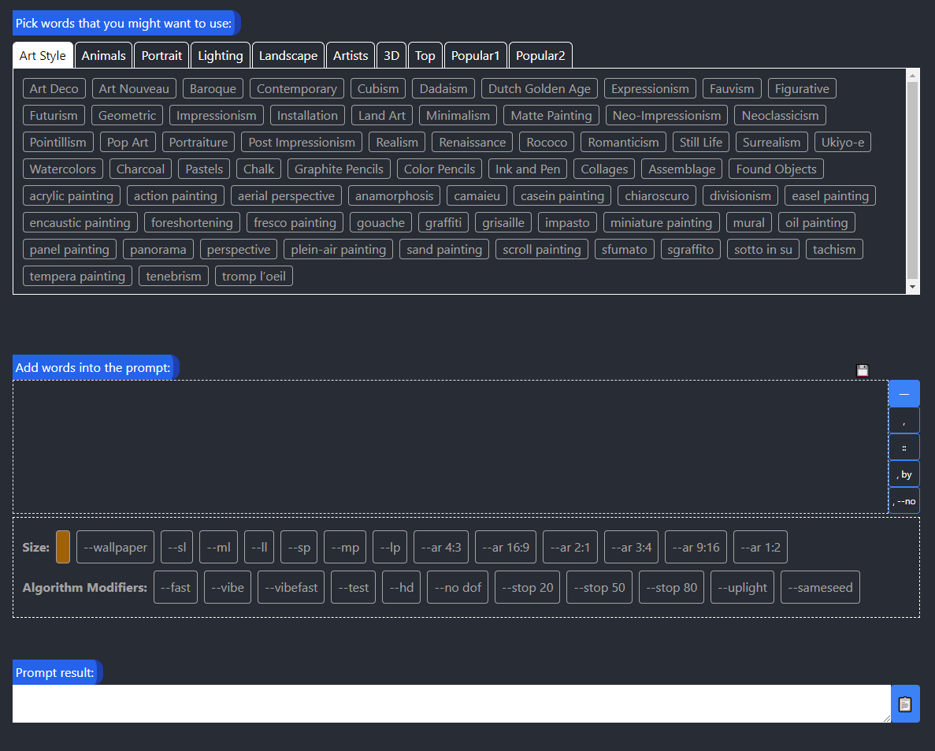
Task: Toggle the --sl size option
Action: (177, 547)
